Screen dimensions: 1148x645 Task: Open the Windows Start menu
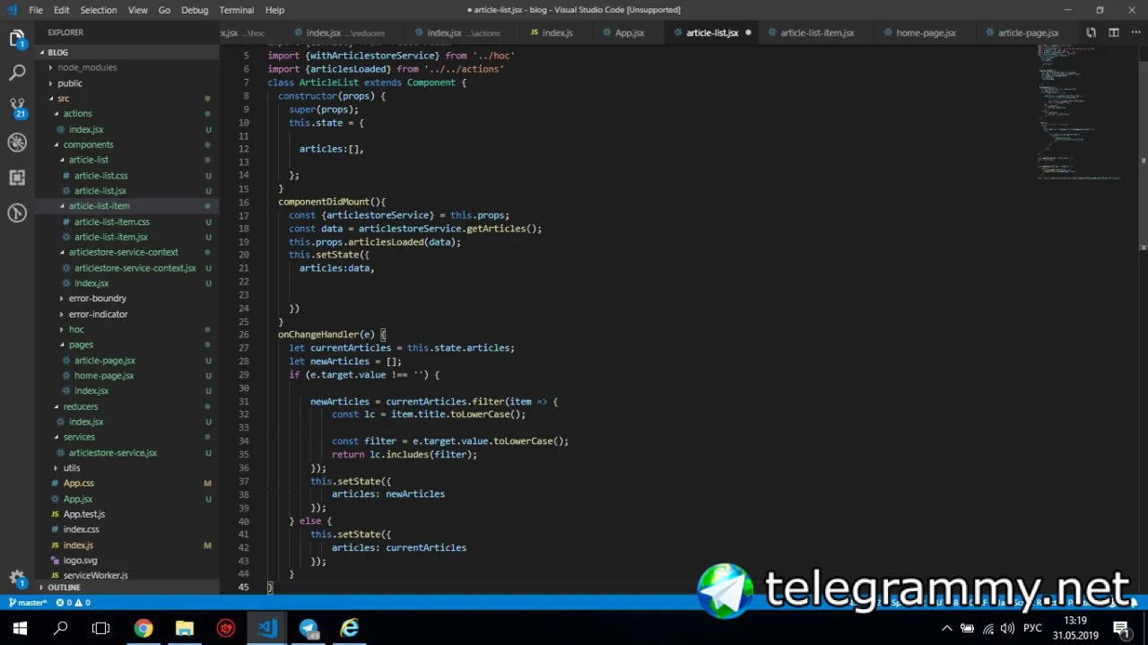click(x=20, y=628)
